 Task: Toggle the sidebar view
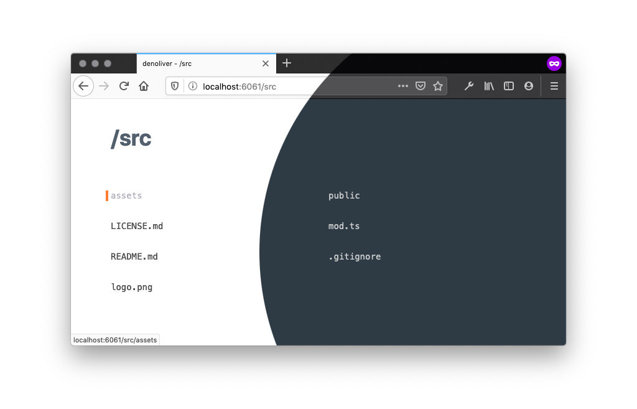point(509,87)
